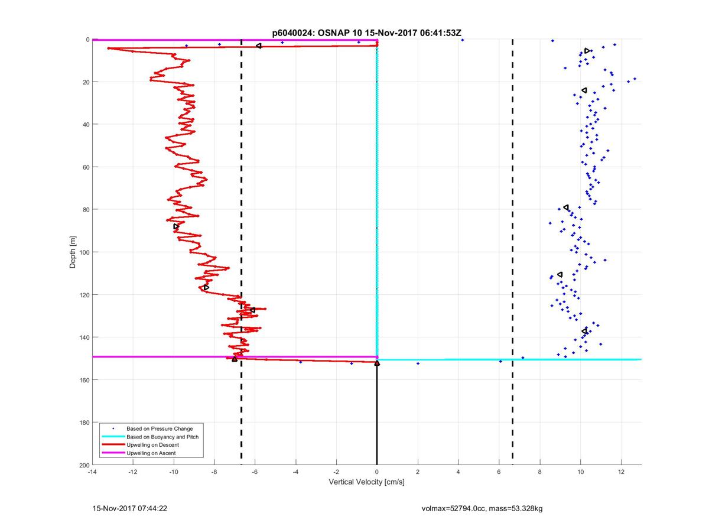Click the 160 depth tick label

(84, 380)
